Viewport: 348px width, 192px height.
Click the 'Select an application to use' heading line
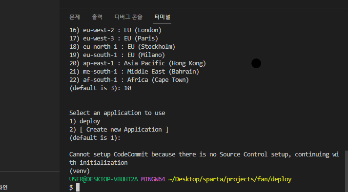pos(117,113)
